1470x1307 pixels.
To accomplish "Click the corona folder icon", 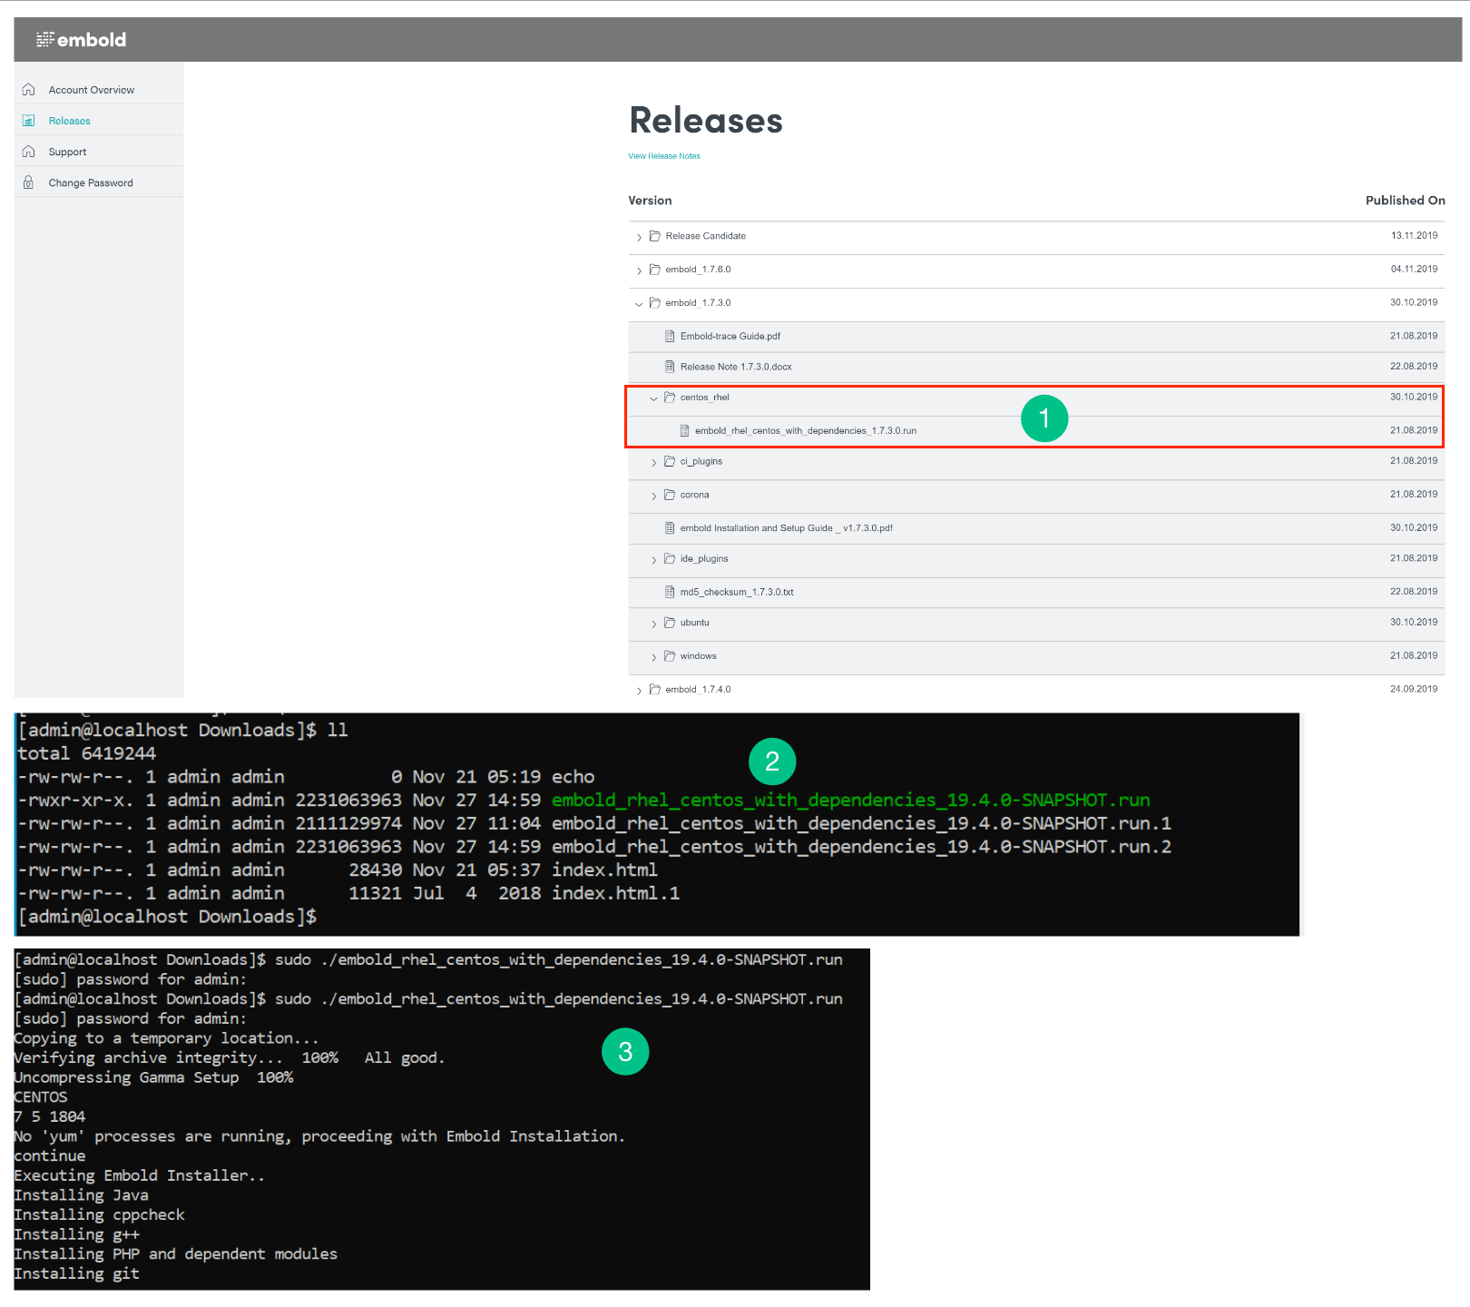I will click(x=670, y=495).
